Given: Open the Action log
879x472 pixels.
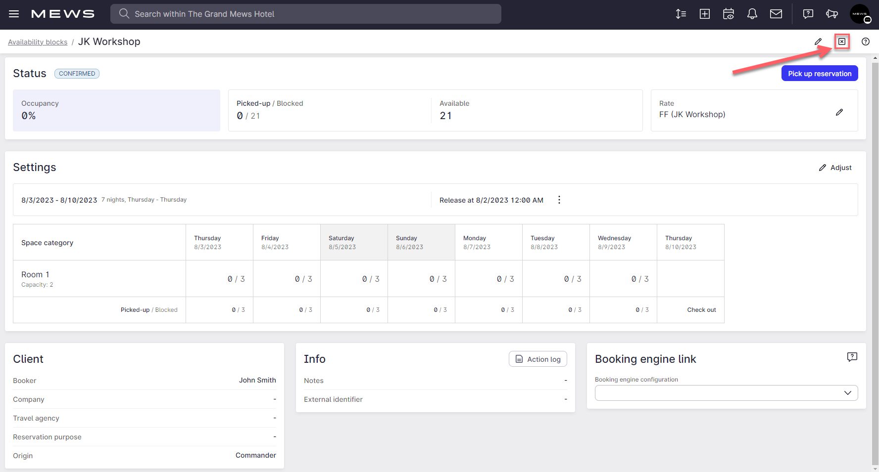Looking at the screenshot, I should click(x=537, y=359).
